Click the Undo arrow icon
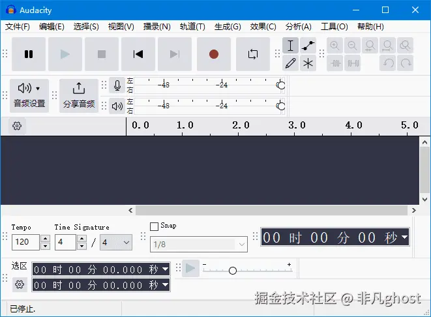The image size is (431, 317). [387, 63]
